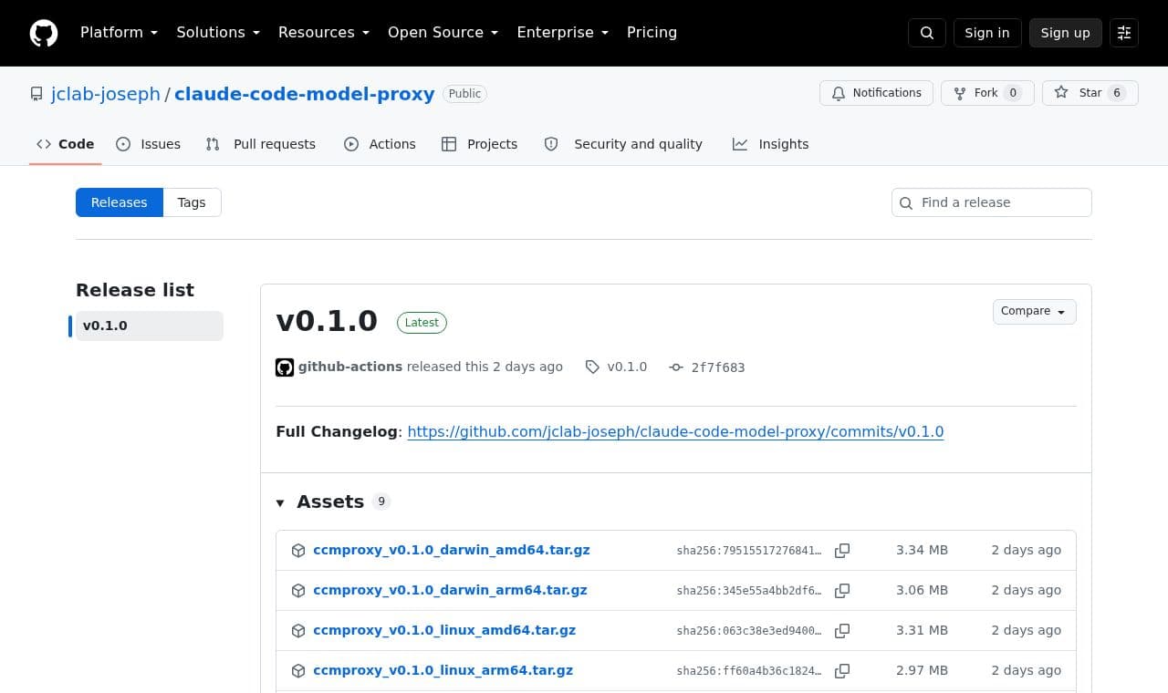Click the search magnifier button
1168x693 pixels.
[x=927, y=33]
